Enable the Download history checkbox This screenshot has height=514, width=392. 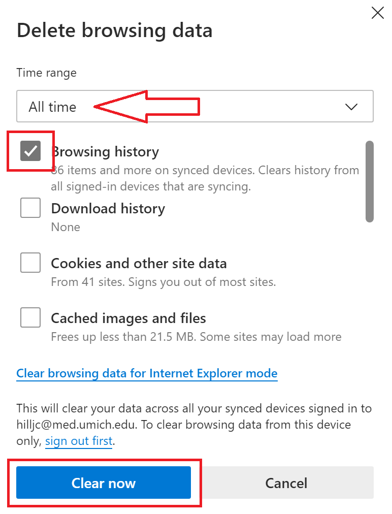[30, 208]
